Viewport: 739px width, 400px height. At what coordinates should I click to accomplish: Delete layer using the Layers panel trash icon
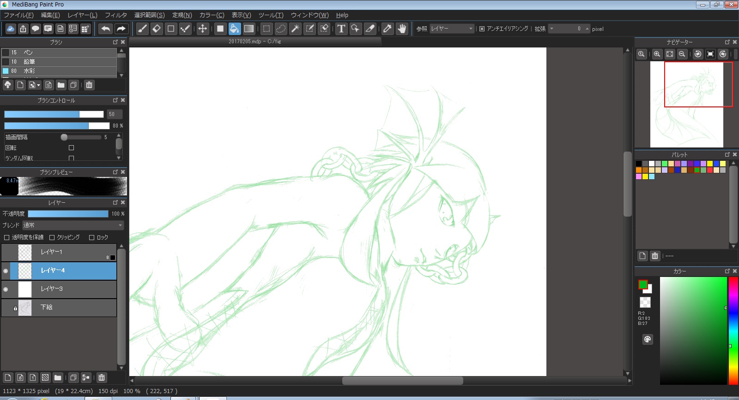click(x=102, y=377)
